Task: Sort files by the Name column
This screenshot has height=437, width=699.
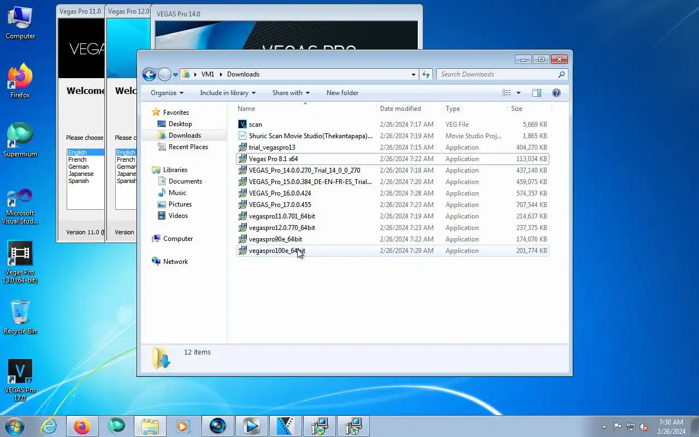Action: pyautogui.click(x=305, y=109)
